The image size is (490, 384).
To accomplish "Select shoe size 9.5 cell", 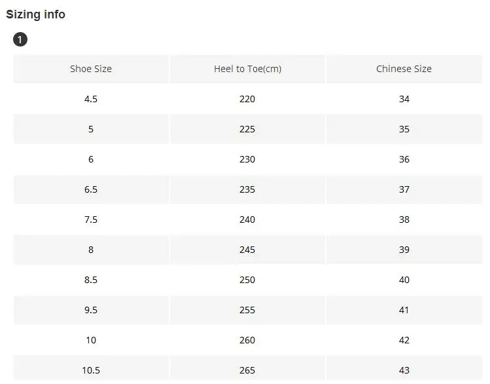I will (x=91, y=310).
